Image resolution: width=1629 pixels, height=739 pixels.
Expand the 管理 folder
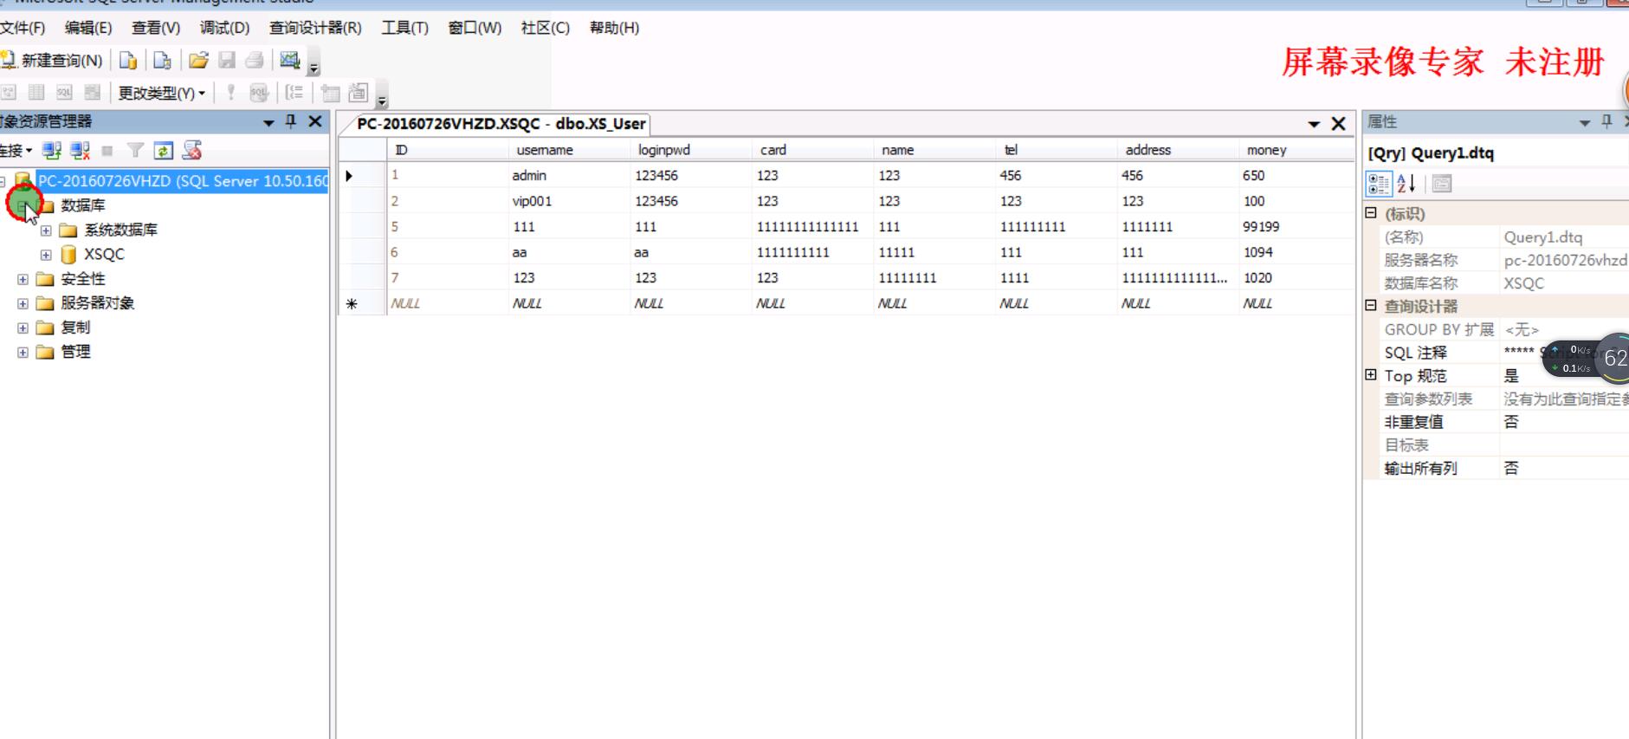point(23,352)
